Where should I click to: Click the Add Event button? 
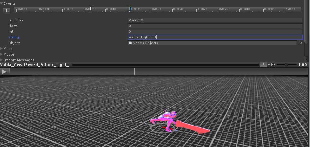7,10
